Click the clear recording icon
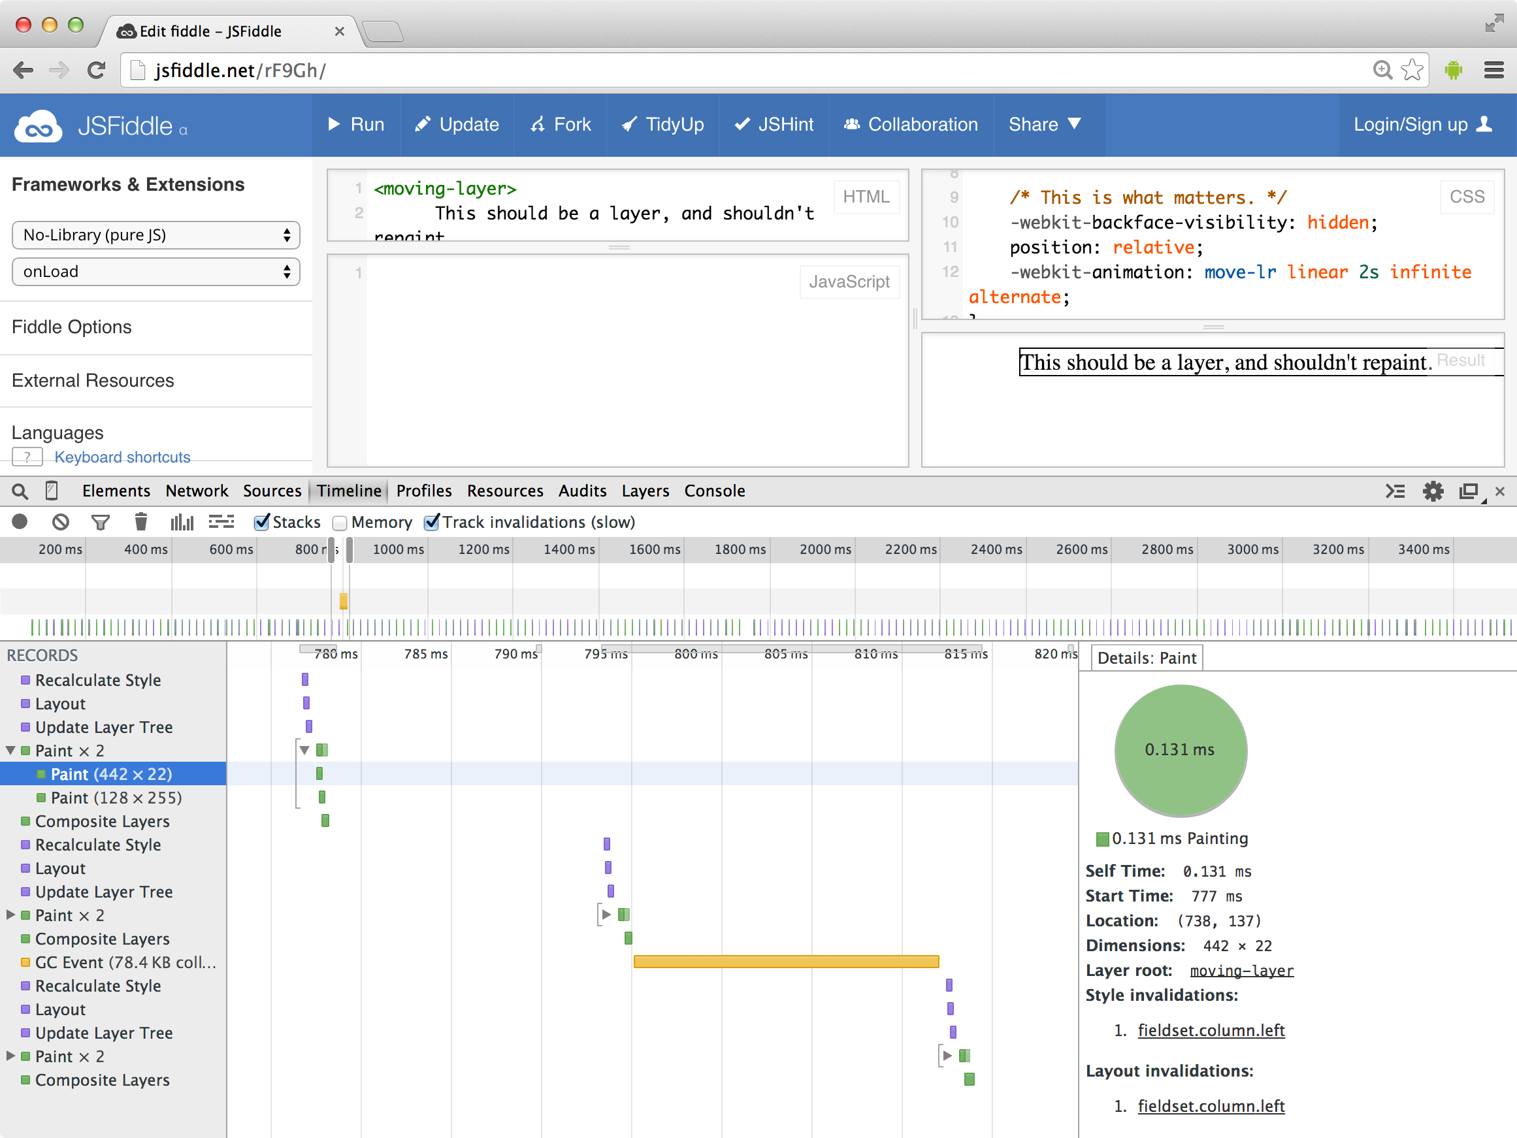 pyautogui.click(x=60, y=522)
